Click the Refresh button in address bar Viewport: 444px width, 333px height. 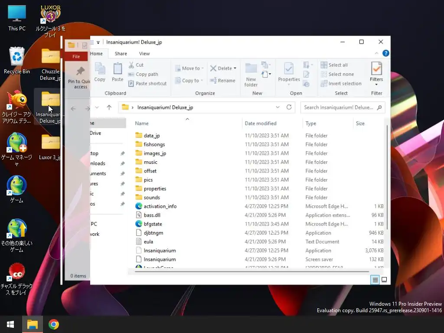pyautogui.click(x=289, y=107)
